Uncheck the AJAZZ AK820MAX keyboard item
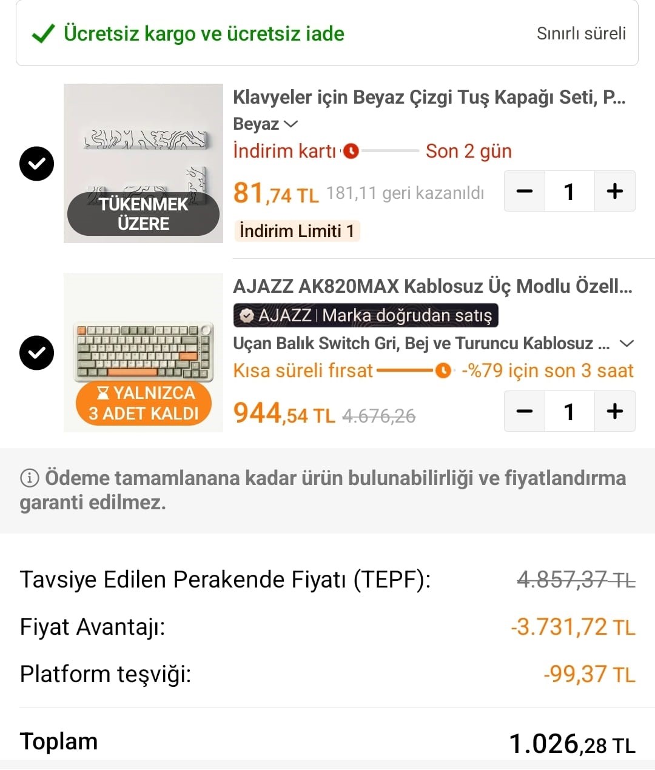The height and width of the screenshot is (770, 655). click(36, 353)
